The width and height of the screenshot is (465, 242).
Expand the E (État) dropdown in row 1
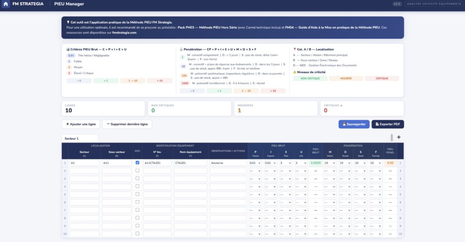(x=286, y=163)
